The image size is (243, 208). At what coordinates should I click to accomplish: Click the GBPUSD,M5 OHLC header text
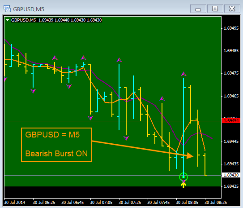click(56, 20)
